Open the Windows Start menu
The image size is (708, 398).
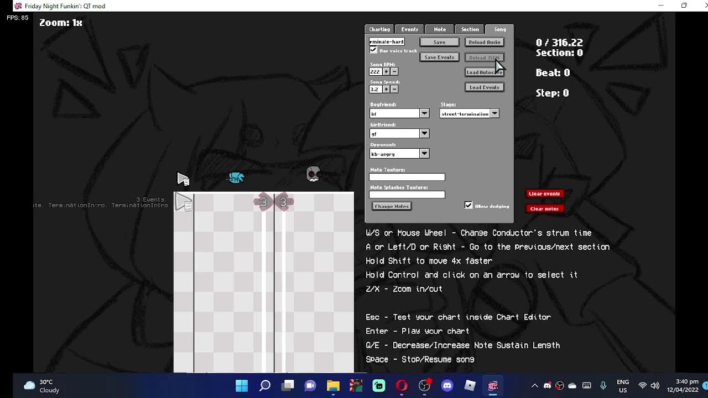click(x=242, y=385)
